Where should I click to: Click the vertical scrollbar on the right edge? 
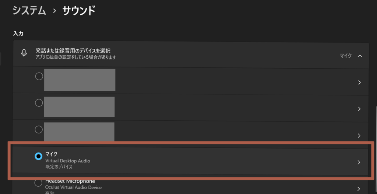[x=375, y=147]
